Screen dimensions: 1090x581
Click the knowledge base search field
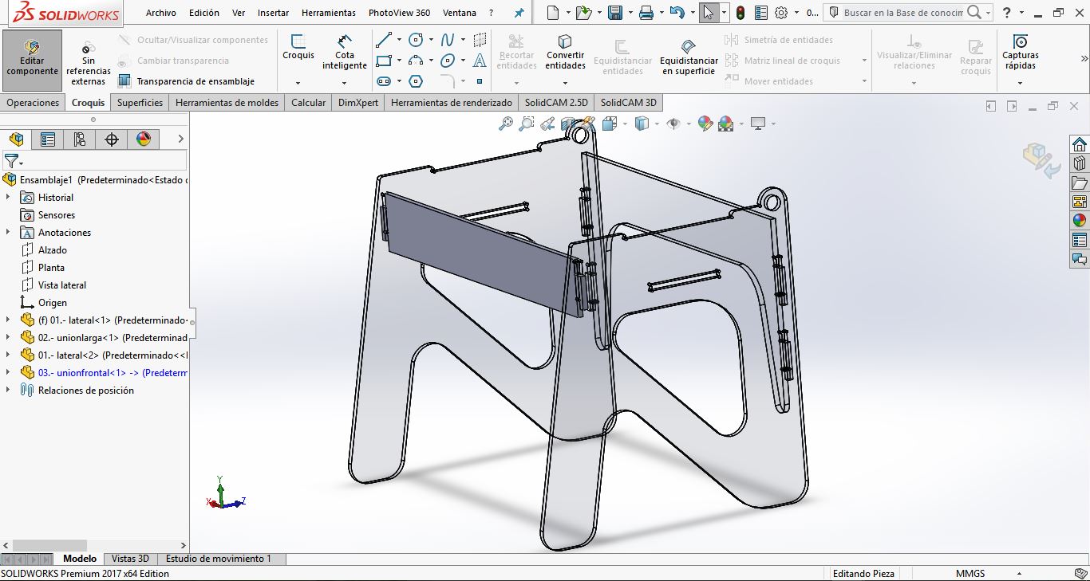903,13
